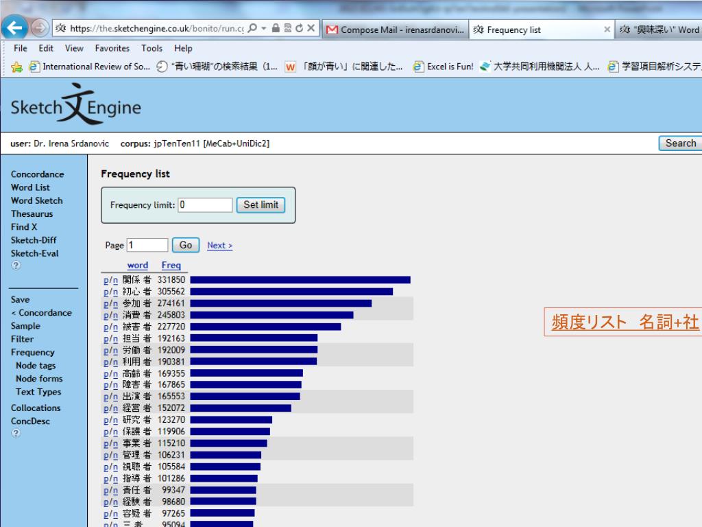This screenshot has width=702, height=527.
Task: Click Frequency in the sidebar
Action: pos(33,352)
